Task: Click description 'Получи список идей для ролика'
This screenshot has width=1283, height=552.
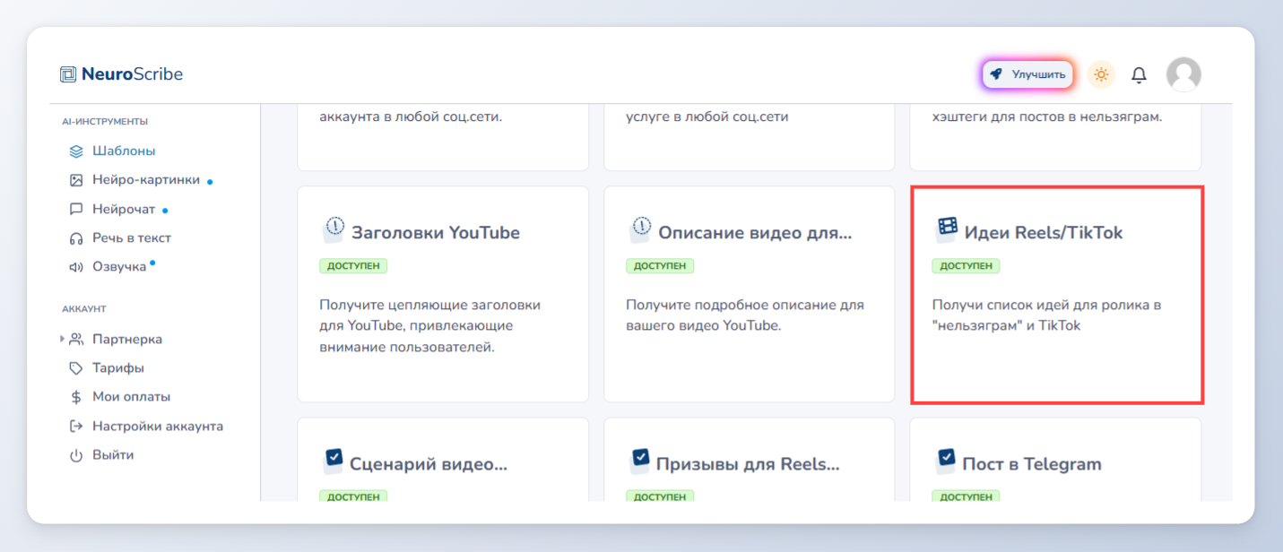Action: pos(1047,315)
